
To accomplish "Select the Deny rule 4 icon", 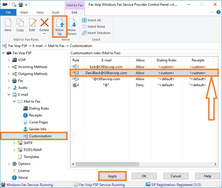I will pos(74,85).
